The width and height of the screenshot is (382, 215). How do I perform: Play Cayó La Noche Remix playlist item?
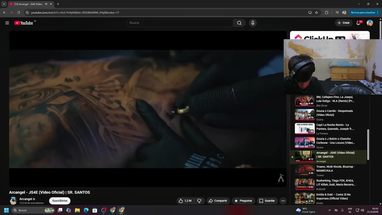point(328,129)
